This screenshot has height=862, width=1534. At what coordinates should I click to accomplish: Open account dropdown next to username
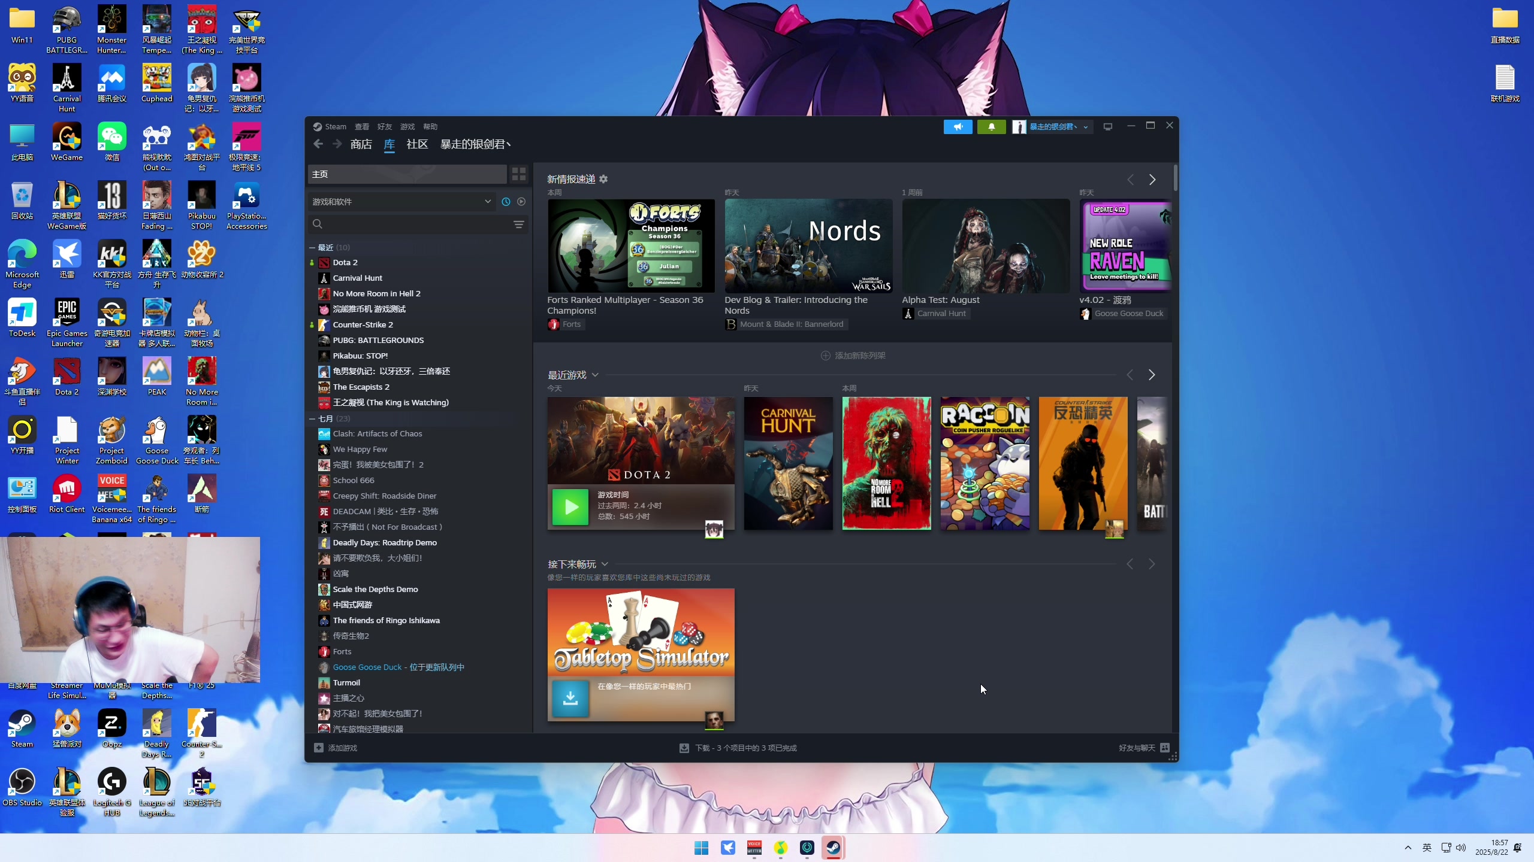[1085, 127]
